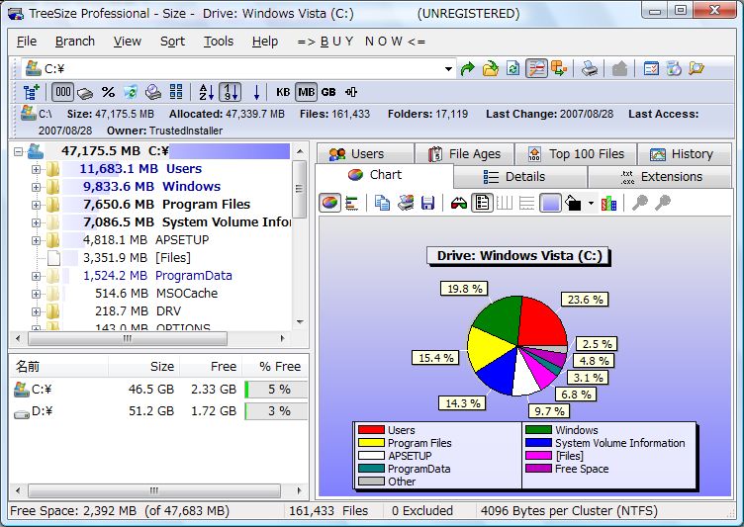Open the Branch menu

(75, 42)
